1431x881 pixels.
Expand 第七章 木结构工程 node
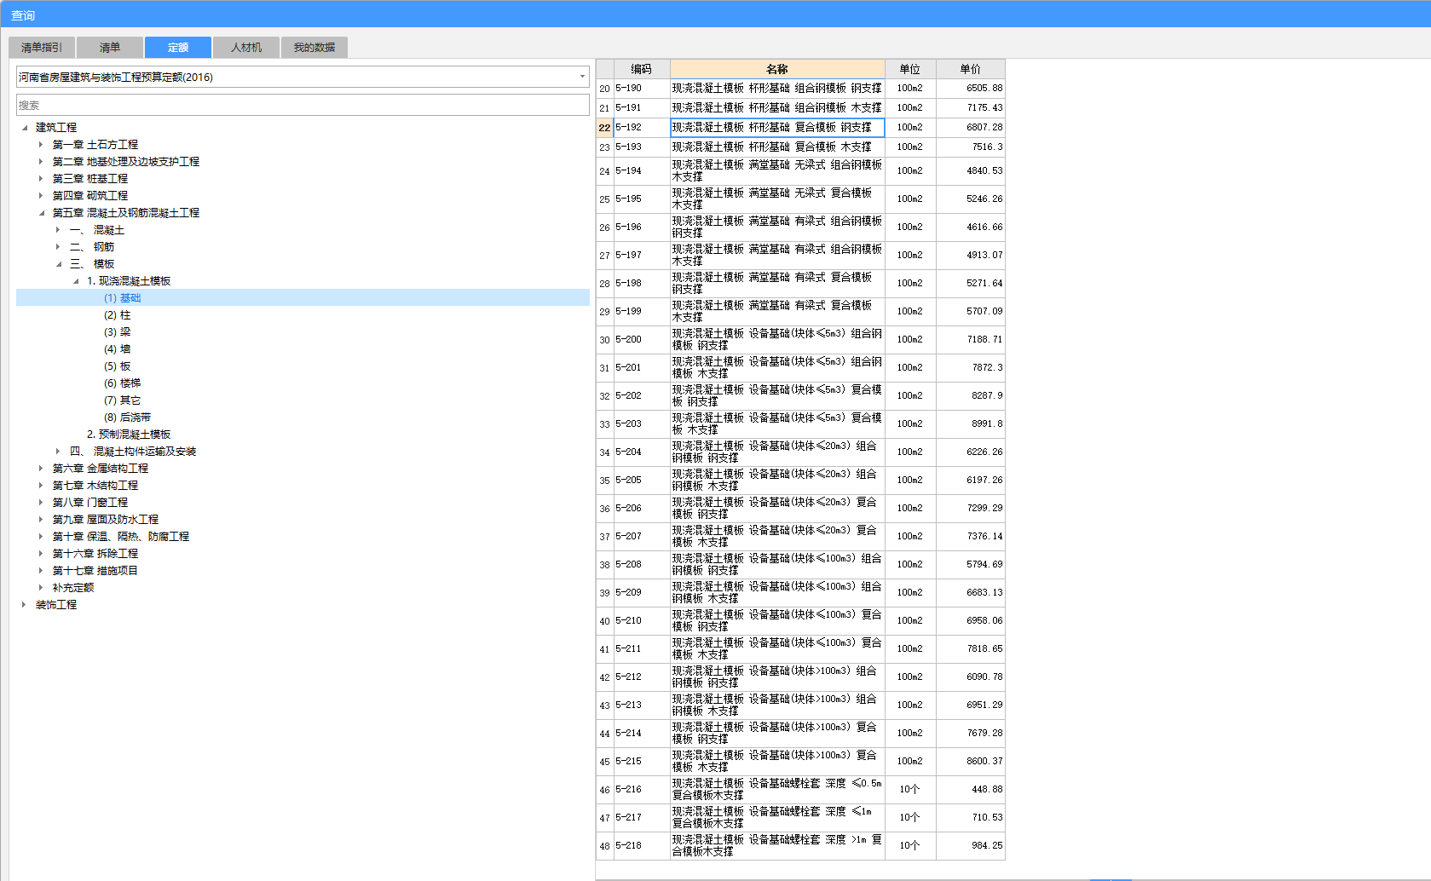tap(40, 486)
